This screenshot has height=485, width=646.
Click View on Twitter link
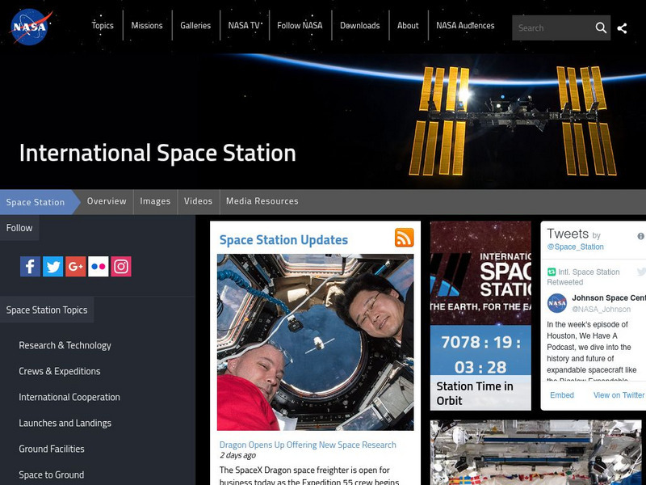(x=619, y=395)
